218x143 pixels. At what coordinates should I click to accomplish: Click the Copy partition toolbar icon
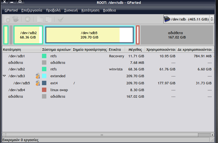coord(40,19)
